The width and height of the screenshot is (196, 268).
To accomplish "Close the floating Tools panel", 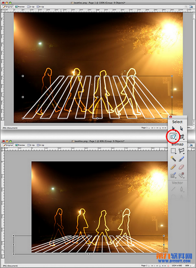I will [x=170, y=117].
